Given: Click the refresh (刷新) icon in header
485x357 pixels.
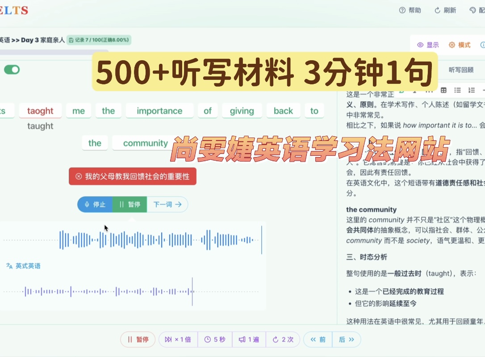Looking at the screenshot, I should 437,10.
